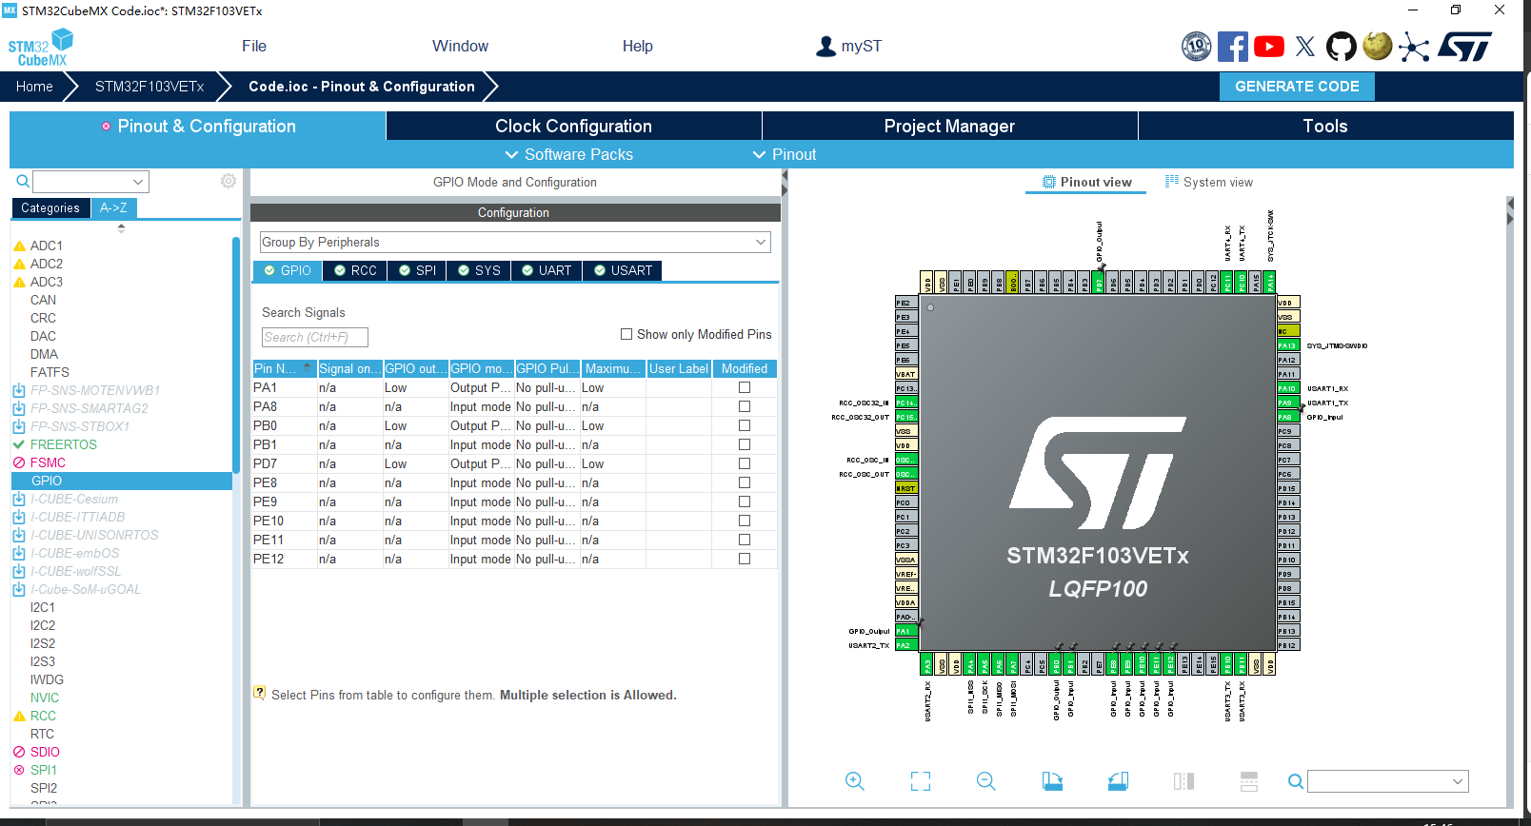
Task: Expand the Software Packs menu
Action: pos(568,154)
